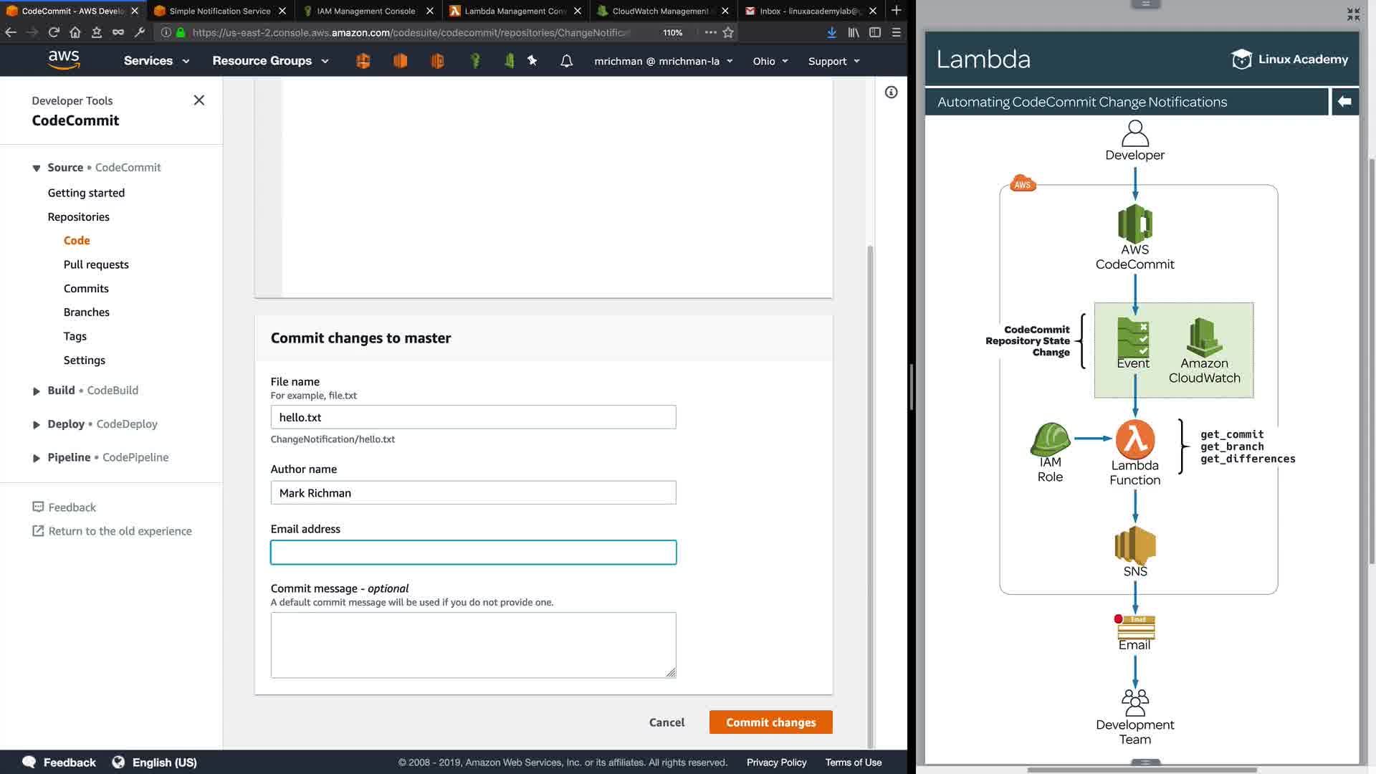This screenshot has width=1376, height=774.
Task: Click the pin shortcuts icon in navbar
Action: (x=532, y=61)
